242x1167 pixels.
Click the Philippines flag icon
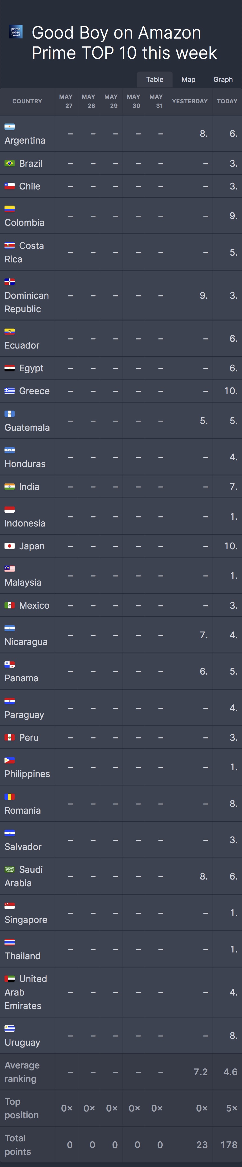10,760
